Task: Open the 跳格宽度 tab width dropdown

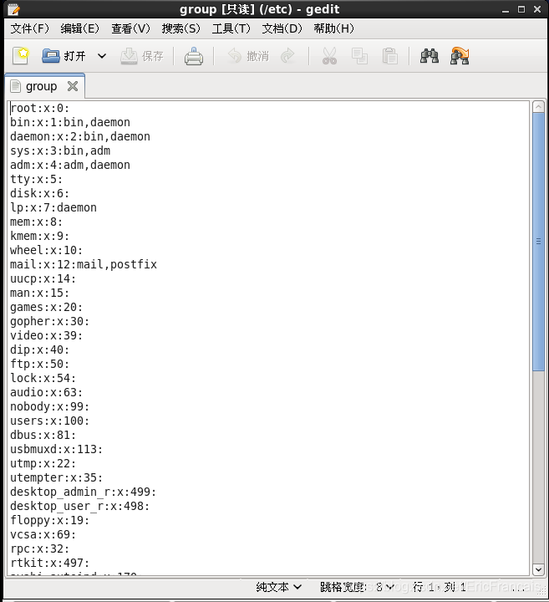Action: (x=357, y=587)
